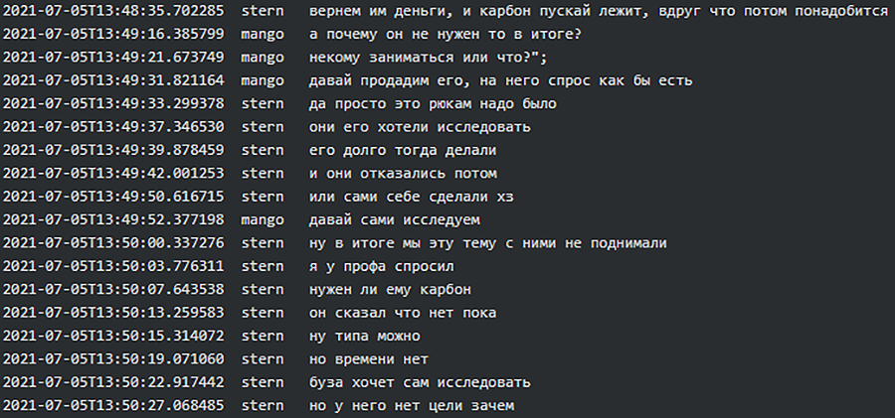Click the message "буза хочет сам исследовать"
Screen dimensions: 895x418
(x=420, y=382)
